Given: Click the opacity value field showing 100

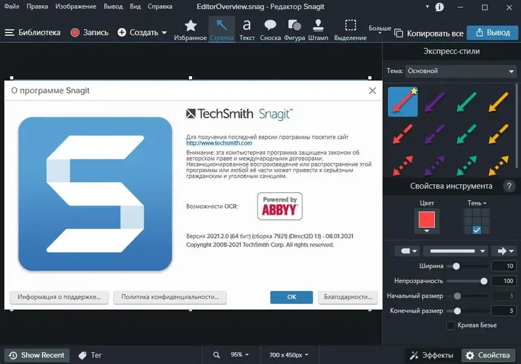Looking at the screenshot, I should click(x=503, y=281).
